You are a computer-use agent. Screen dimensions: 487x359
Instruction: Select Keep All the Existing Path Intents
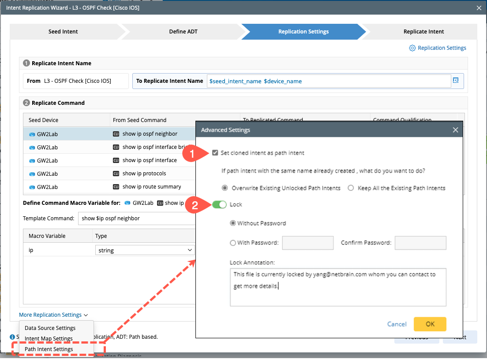pos(351,188)
